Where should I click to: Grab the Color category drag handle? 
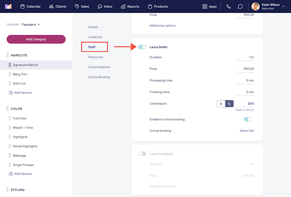7,109
